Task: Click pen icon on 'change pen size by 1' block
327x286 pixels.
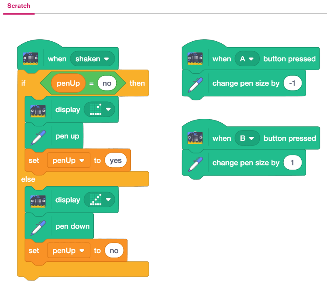Action: click(x=195, y=163)
